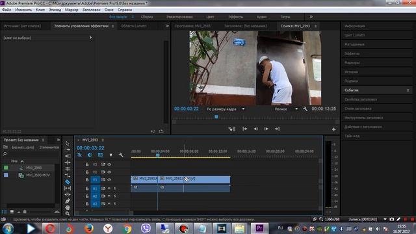Open timeline display settings wrench
416x234 pixels.
(121, 155)
